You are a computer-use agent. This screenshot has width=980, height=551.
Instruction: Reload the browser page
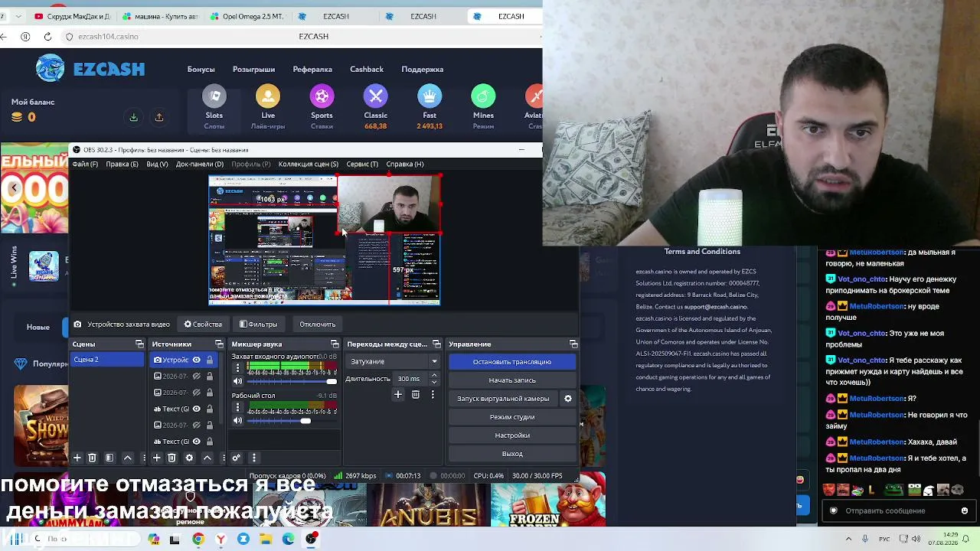[47, 36]
